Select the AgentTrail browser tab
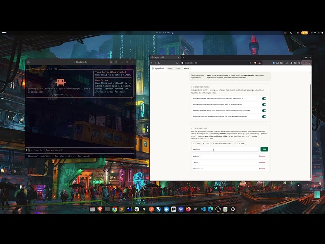325x244 pixels. (x=165, y=57)
